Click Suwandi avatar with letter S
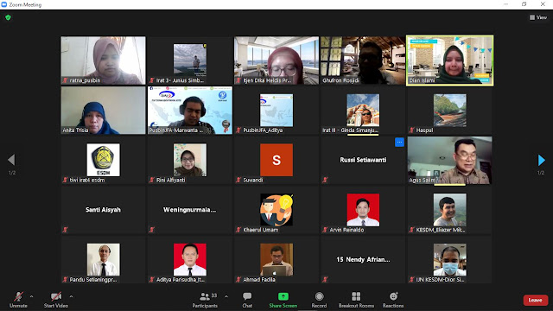 click(276, 160)
